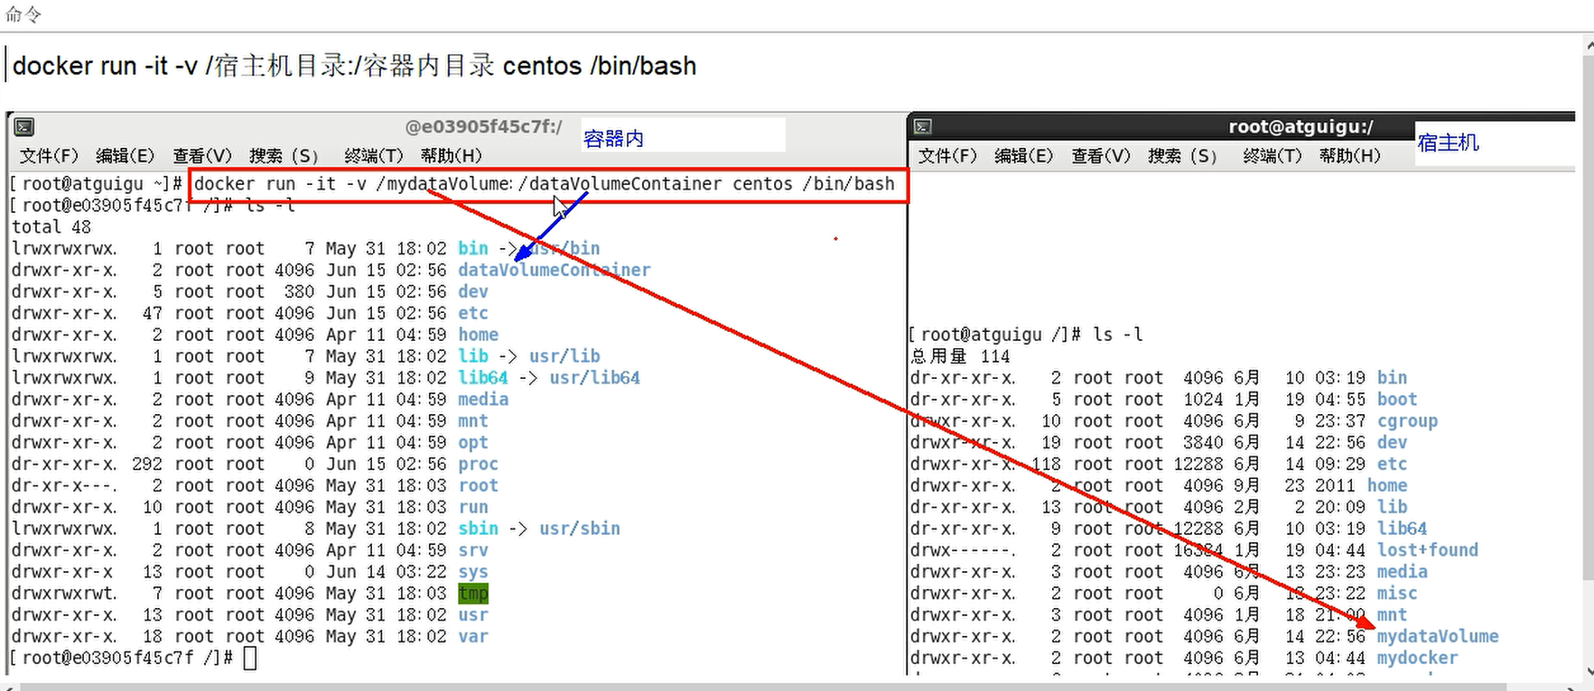Click the lib64 entry in host listing

1402,529
